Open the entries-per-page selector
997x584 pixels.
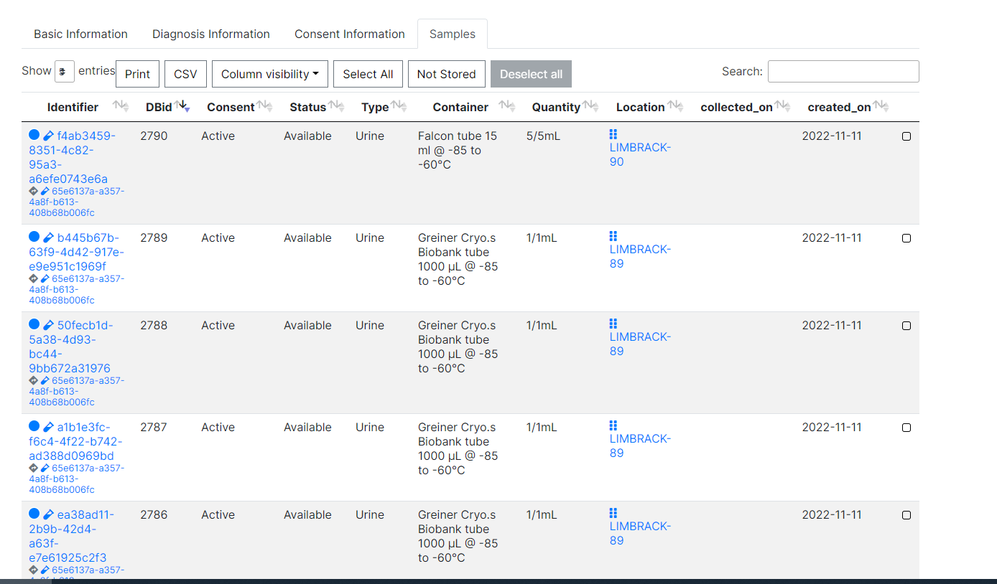(65, 71)
